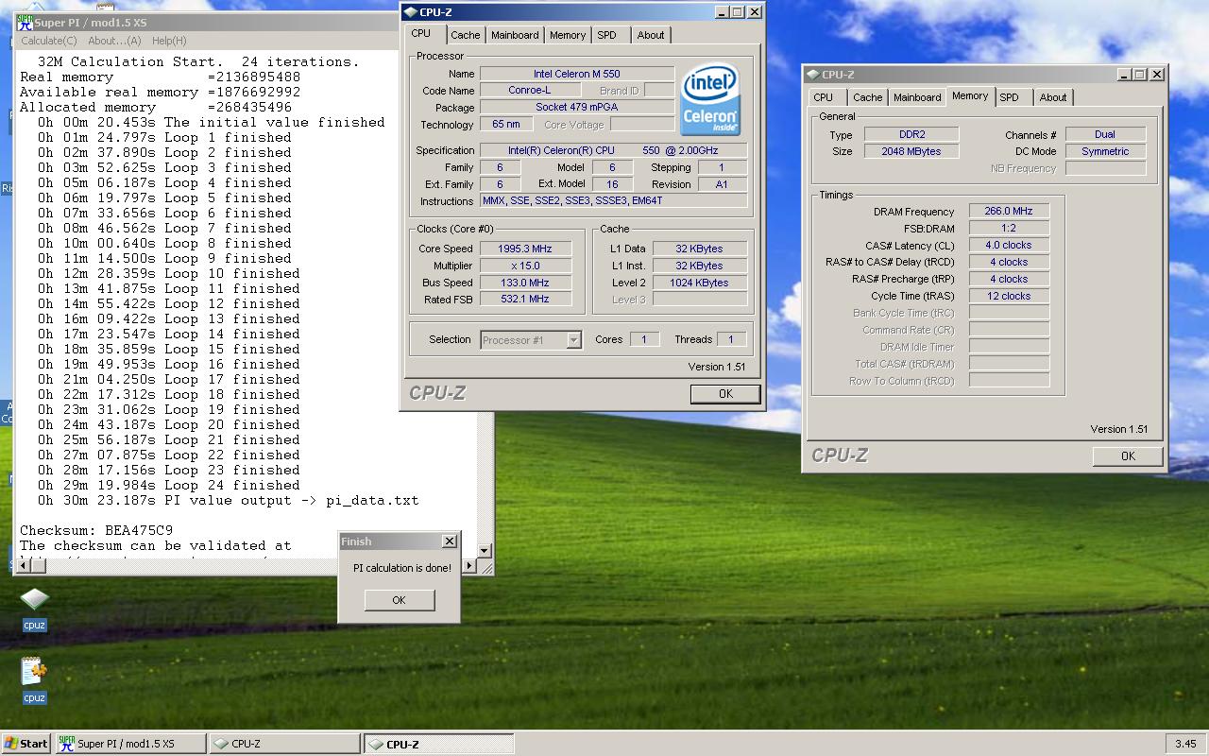The width and height of the screenshot is (1209, 756).
Task: Click the Revision value A1
Action: point(722,184)
